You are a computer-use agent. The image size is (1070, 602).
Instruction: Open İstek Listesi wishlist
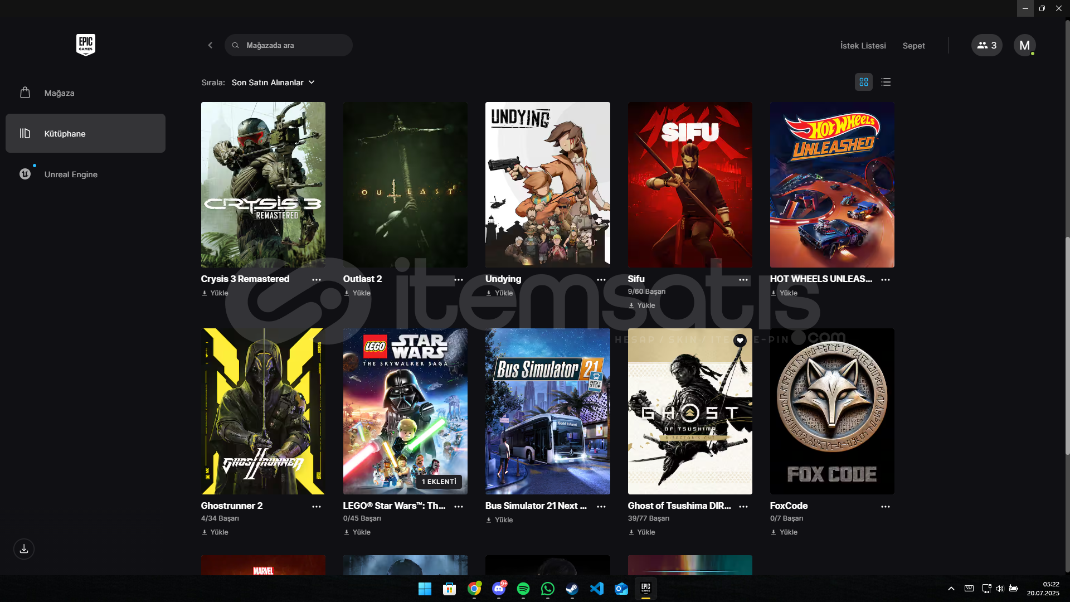tap(863, 46)
